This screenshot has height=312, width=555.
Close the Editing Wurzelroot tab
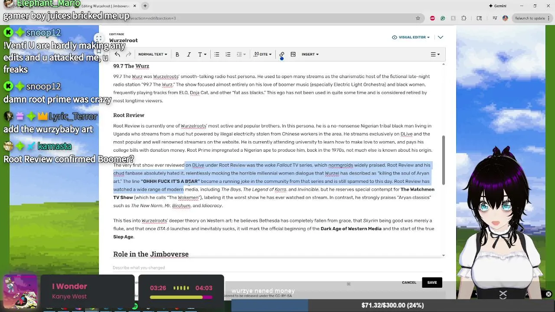pyautogui.click(x=134, y=6)
